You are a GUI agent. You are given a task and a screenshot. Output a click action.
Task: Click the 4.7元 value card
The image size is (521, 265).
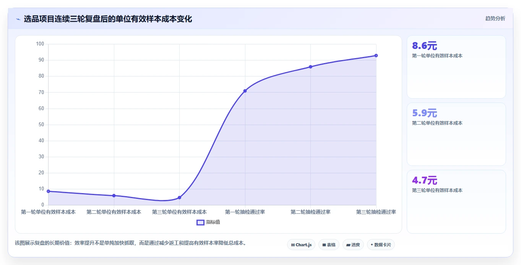[x=456, y=202]
